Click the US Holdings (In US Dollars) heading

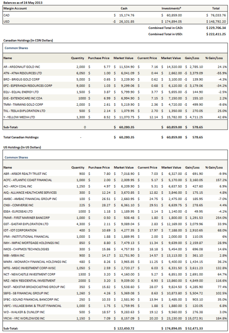click(22, 147)
